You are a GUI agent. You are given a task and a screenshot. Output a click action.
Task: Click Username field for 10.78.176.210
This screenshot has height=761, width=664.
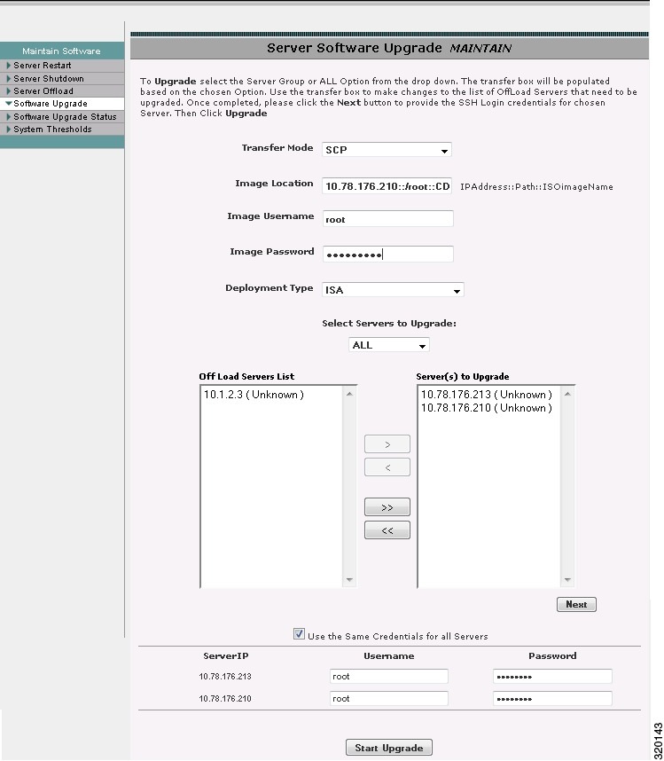388,699
